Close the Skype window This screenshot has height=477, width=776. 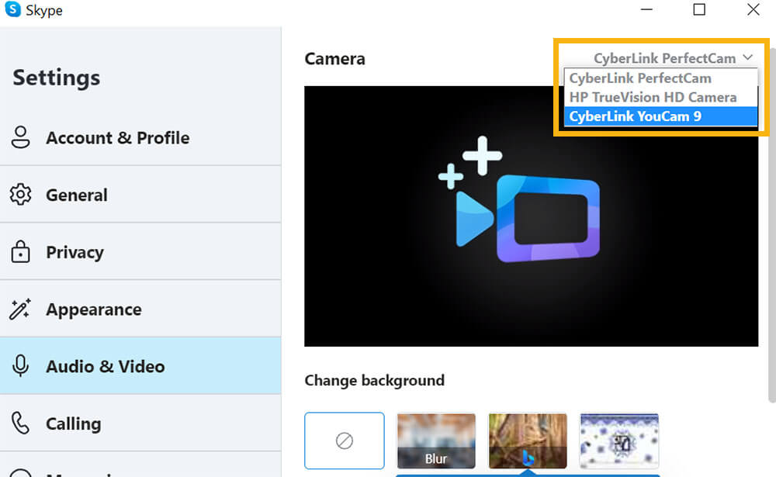point(753,9)
